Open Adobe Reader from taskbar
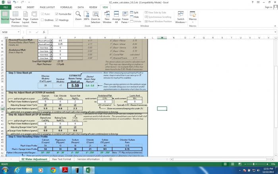Image resolution: width=278 pixels, height=174 pixels. 65,170
